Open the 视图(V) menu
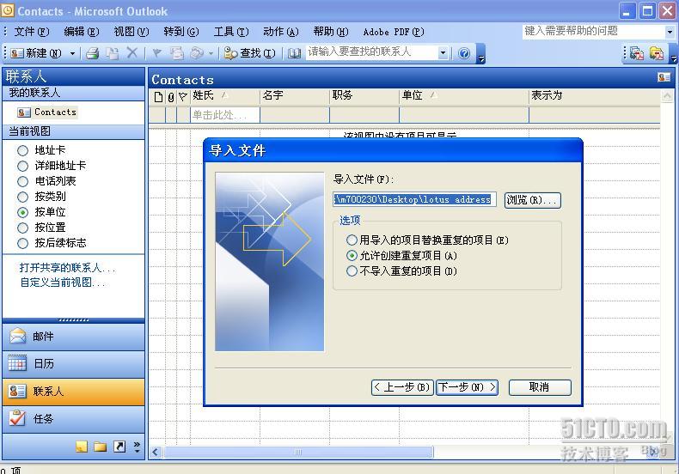Screen dimensions: 679x474 (x=132, y=32)
